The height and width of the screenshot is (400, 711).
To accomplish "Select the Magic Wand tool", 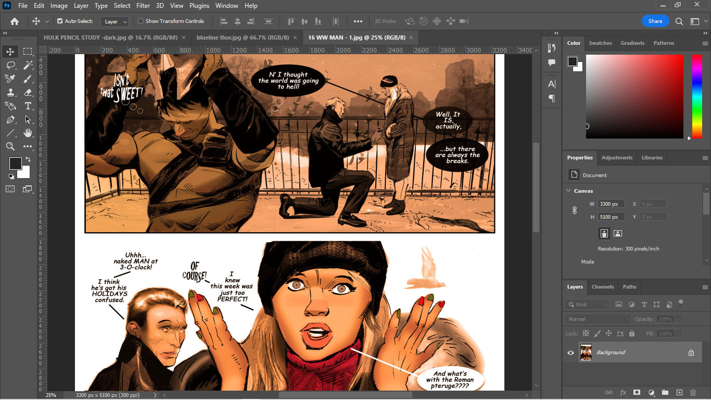I will coord(28,65).
